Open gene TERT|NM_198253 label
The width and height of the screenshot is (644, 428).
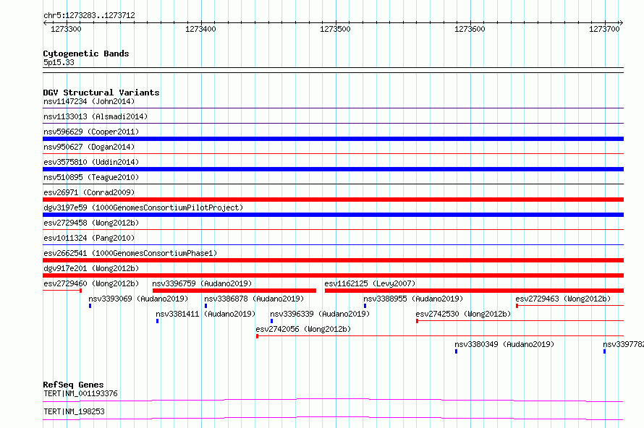click(x=74, y=411)
